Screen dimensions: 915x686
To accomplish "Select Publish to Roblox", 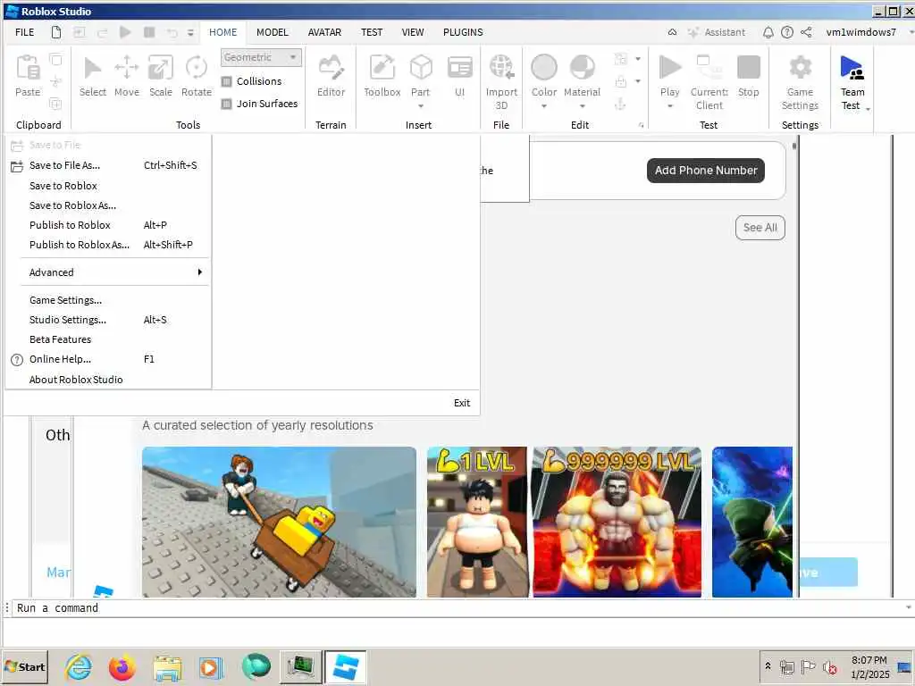I will tap(108, 225).
